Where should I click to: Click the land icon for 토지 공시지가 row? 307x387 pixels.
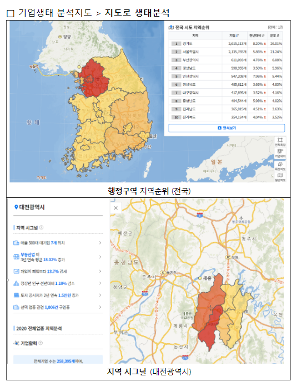16,295
